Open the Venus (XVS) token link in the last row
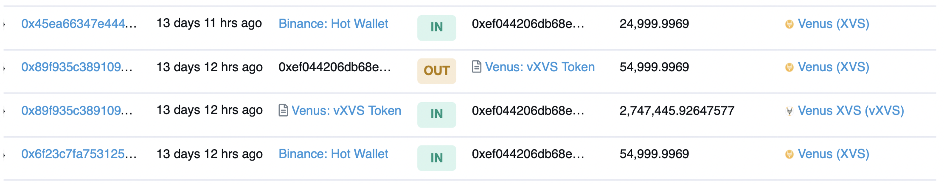The width and height of the screenshot is (944, 184). (833, 154)
